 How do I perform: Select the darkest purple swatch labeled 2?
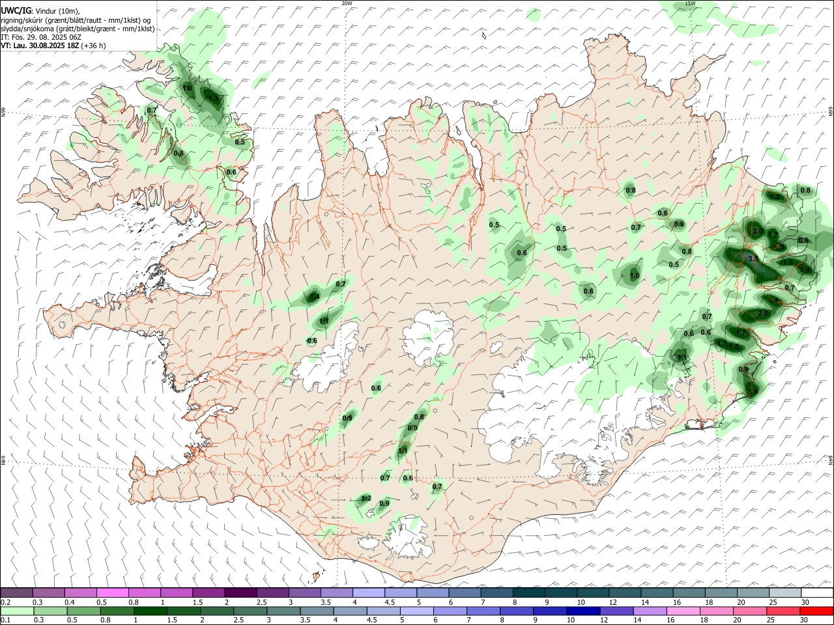(x=240, y=592)
